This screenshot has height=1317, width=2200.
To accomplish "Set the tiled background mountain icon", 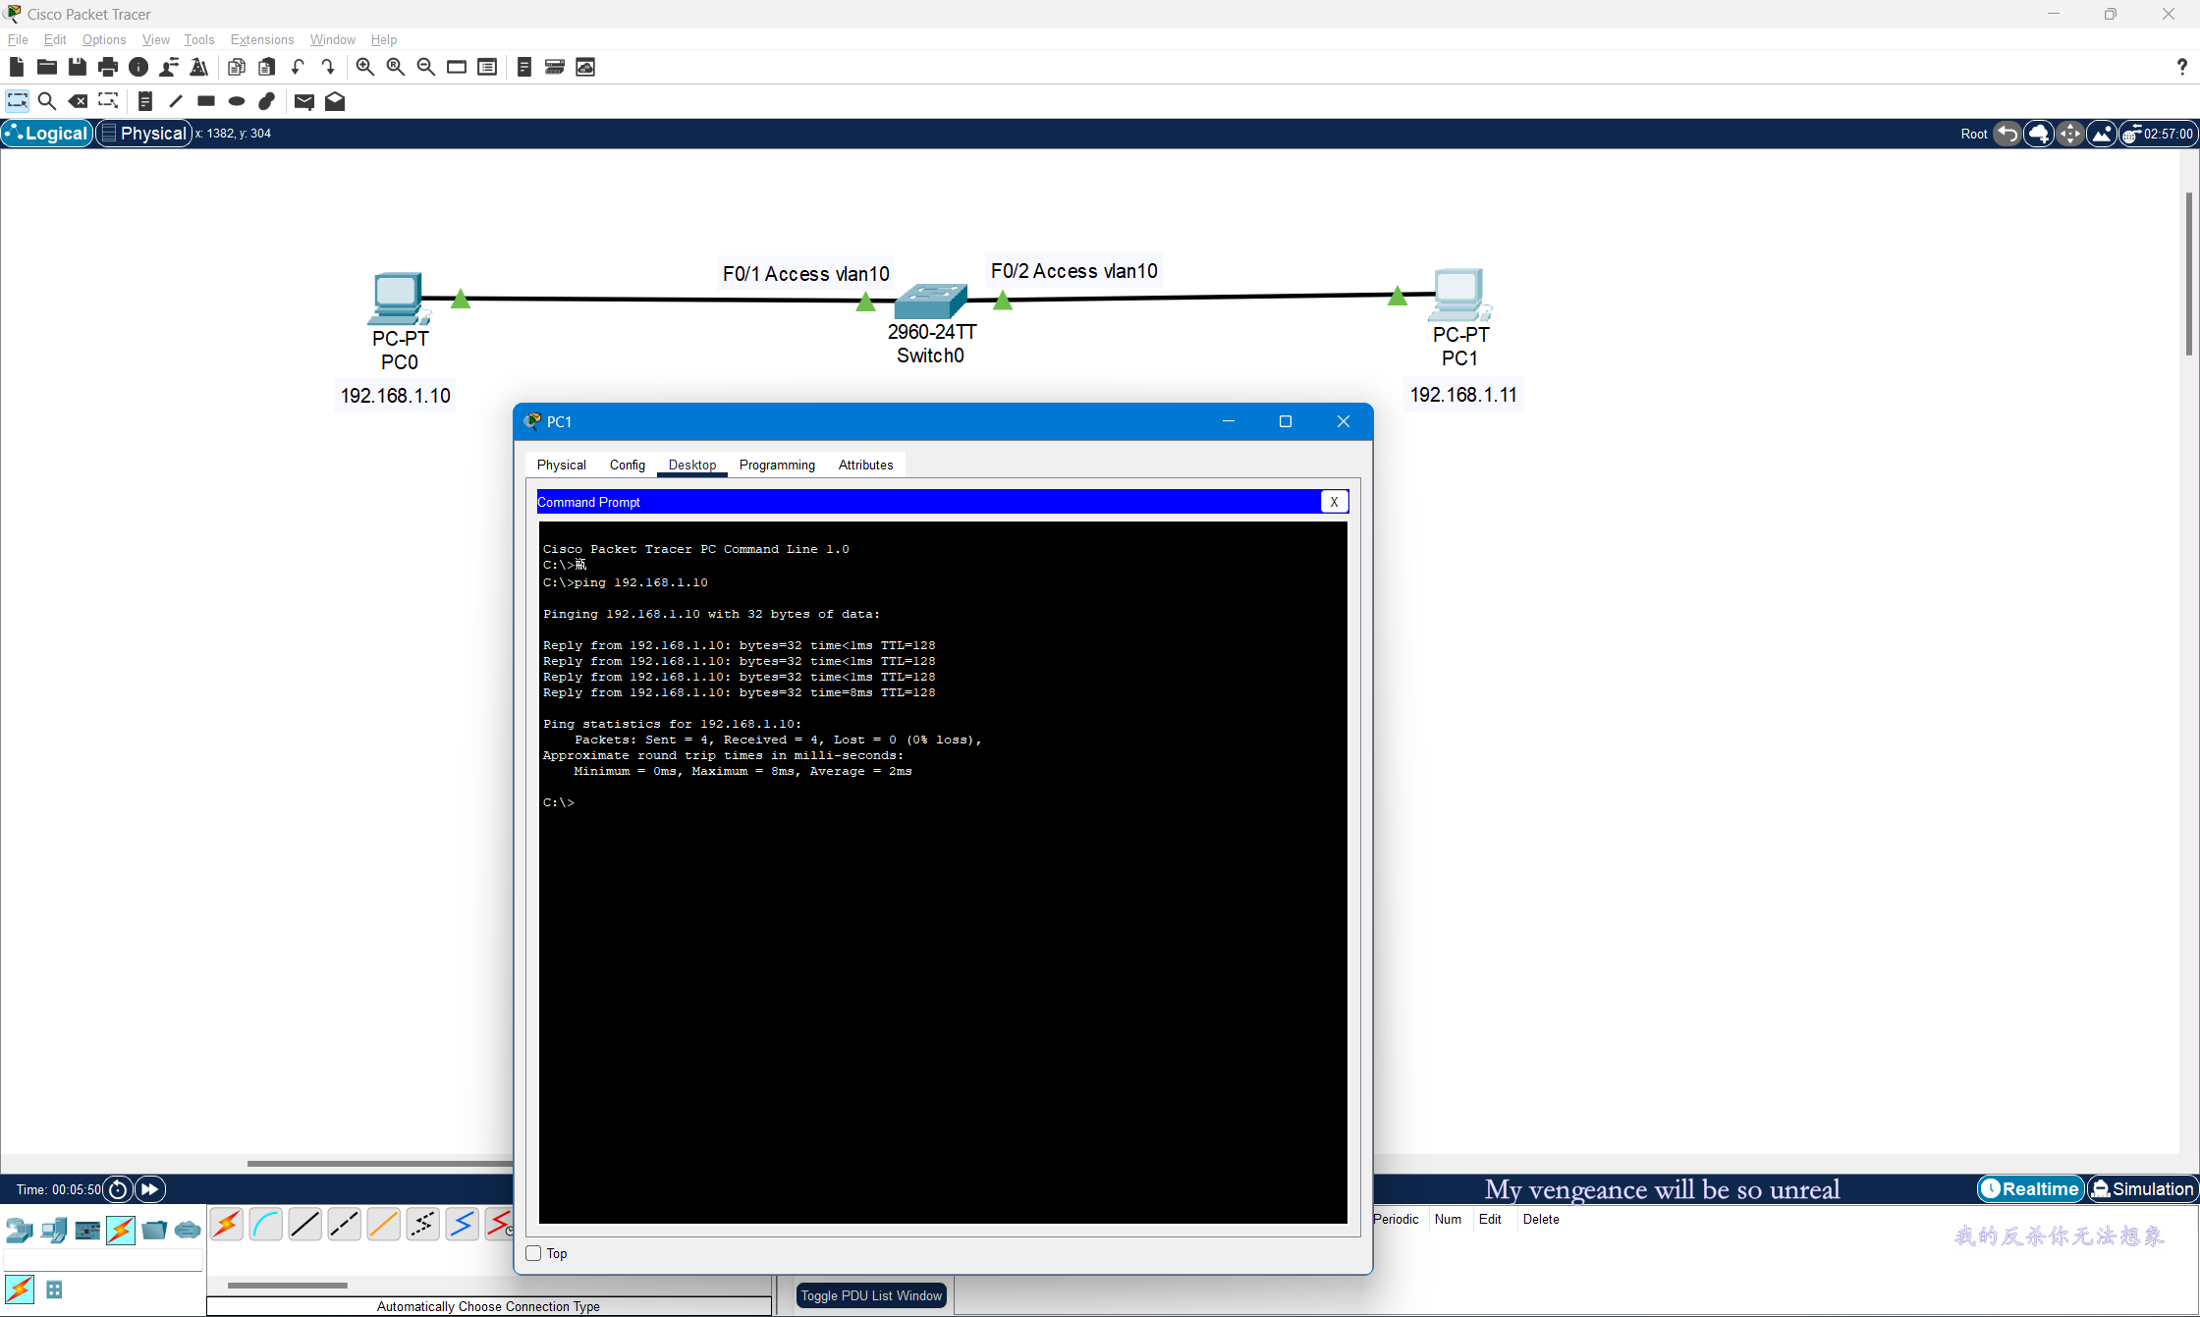I will click(x=2102, y=134).
